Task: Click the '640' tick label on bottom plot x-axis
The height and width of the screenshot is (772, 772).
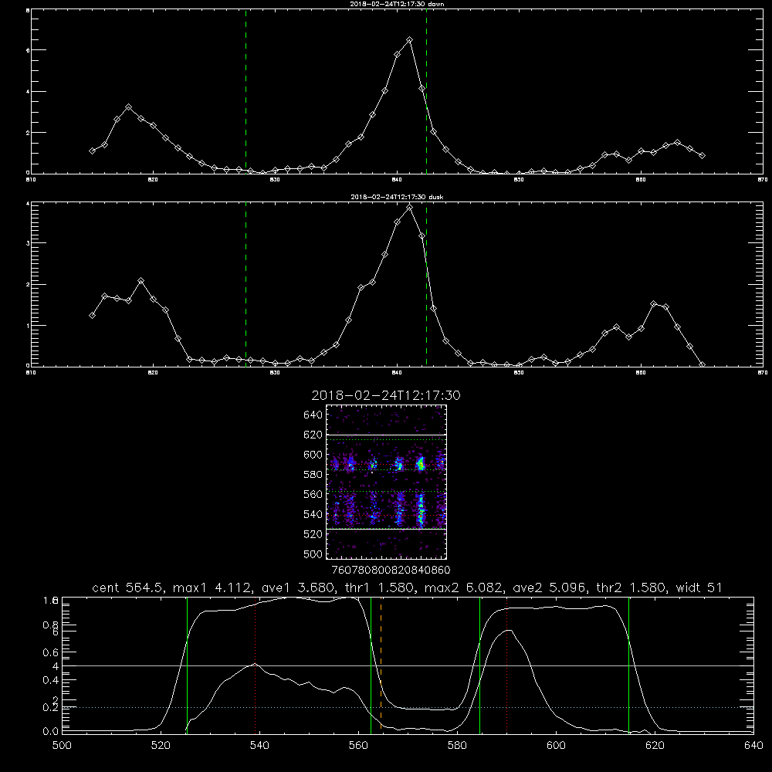Action: (x=753, y=746)
